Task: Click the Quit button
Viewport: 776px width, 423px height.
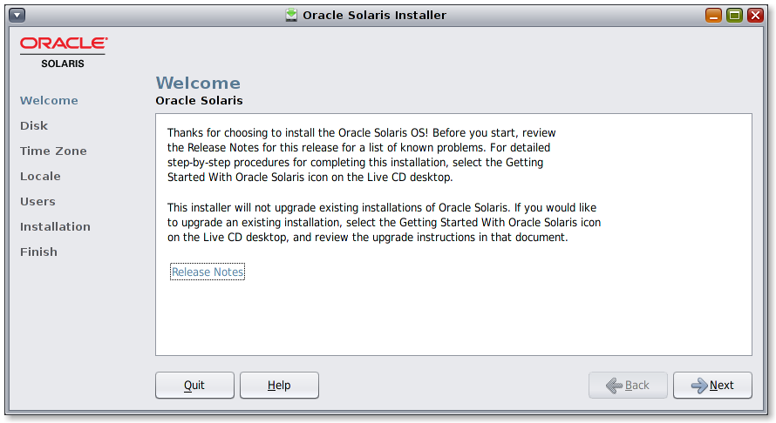Action: tap(194, 385)
